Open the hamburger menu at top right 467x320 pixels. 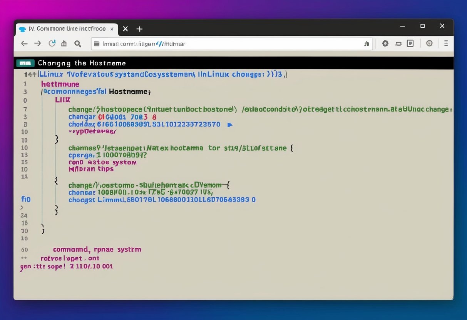[446, 43]
